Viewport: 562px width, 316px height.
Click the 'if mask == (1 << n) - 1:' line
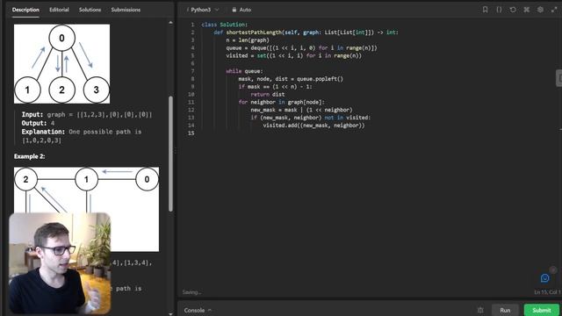pos(275,87)
